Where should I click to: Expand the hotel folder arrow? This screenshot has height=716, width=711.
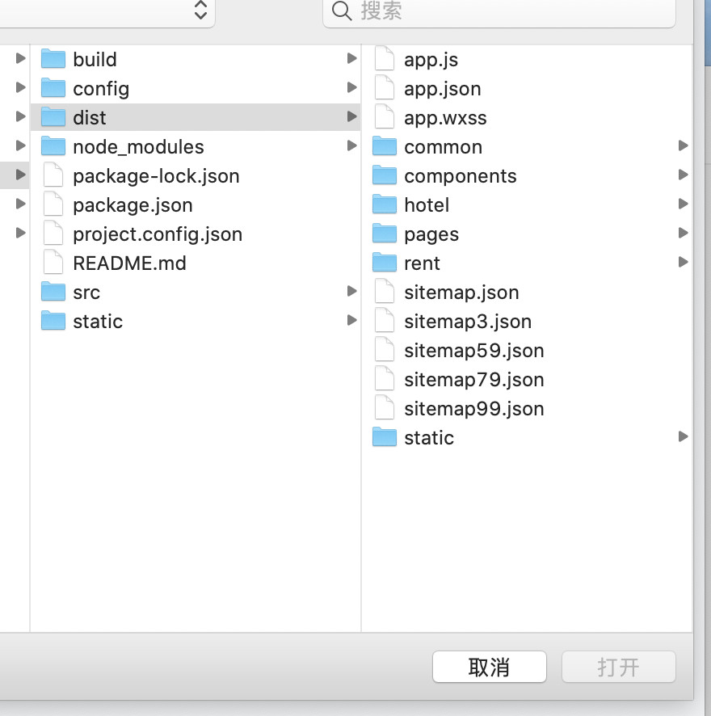[683, 204]
